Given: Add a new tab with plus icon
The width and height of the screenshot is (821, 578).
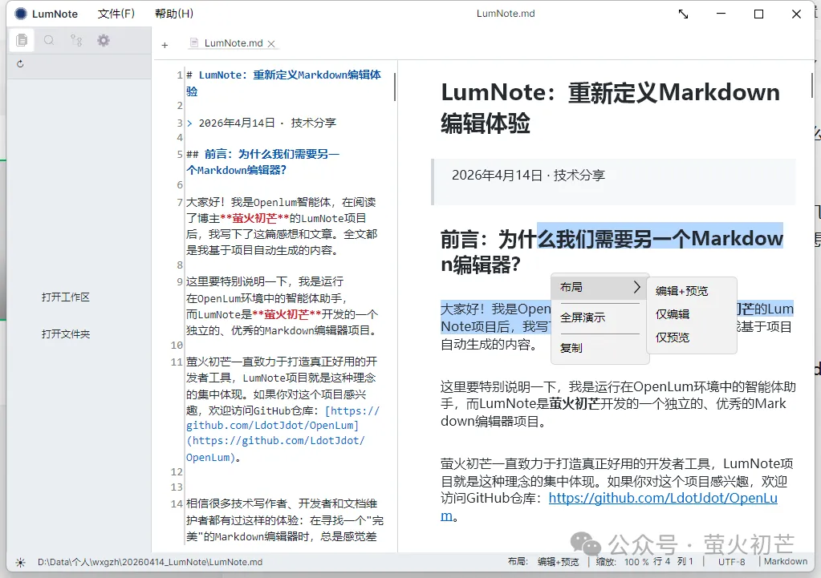Looking at the screenshot, I should coord(165,46).
